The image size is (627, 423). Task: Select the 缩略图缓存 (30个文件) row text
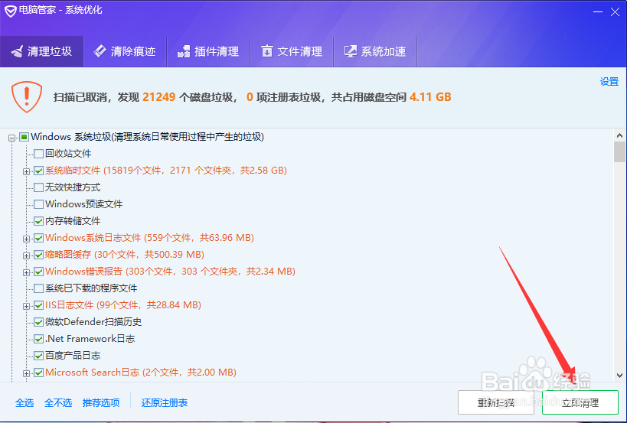tap(125, 255)
